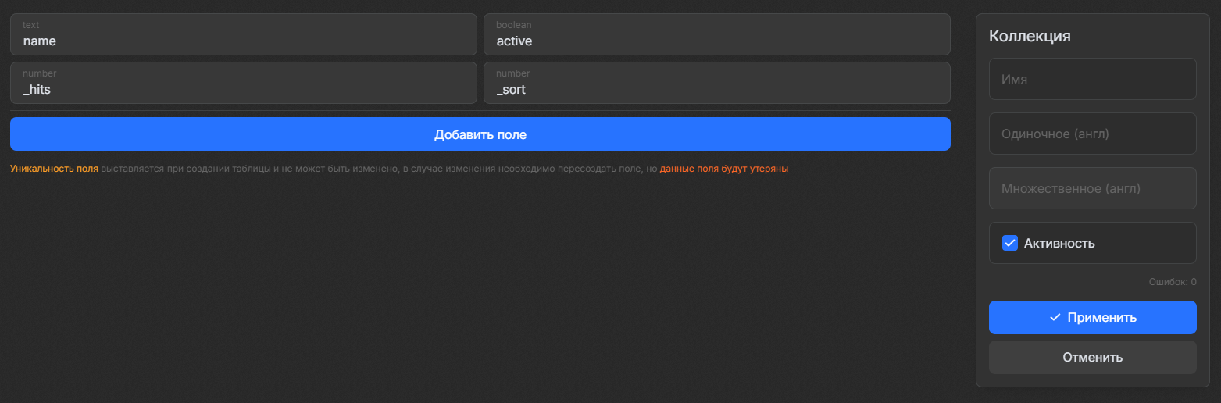
Task: Click the Коллекция panel heading
Action: 1029,36
